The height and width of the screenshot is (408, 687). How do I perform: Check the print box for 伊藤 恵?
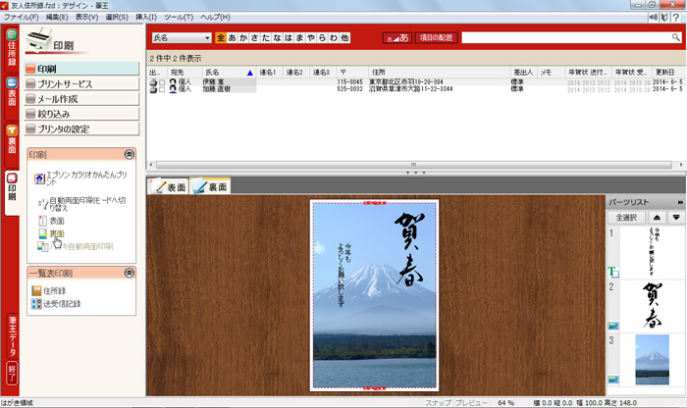tap(162, 82)
